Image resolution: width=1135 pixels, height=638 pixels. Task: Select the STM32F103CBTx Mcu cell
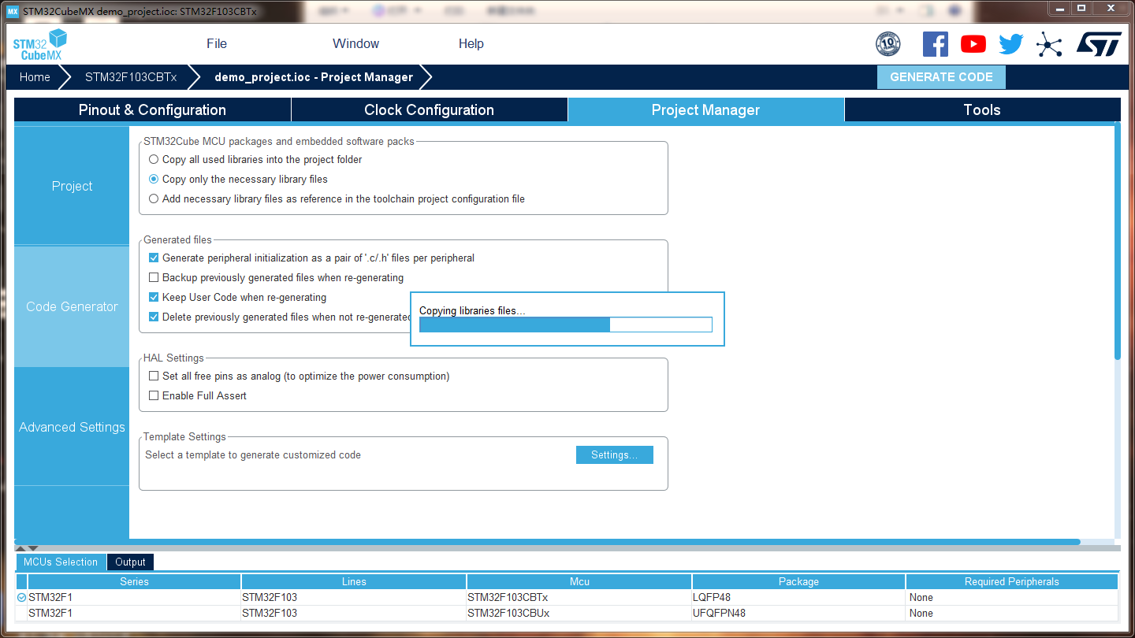pyautogui.click(x=579, y=597)
